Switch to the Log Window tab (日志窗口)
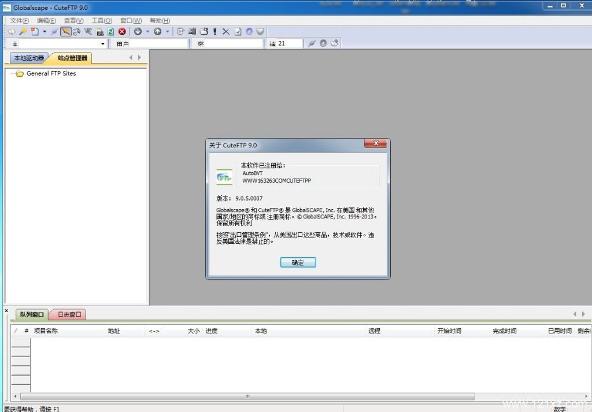592x412 pixels. coord(69,314)
